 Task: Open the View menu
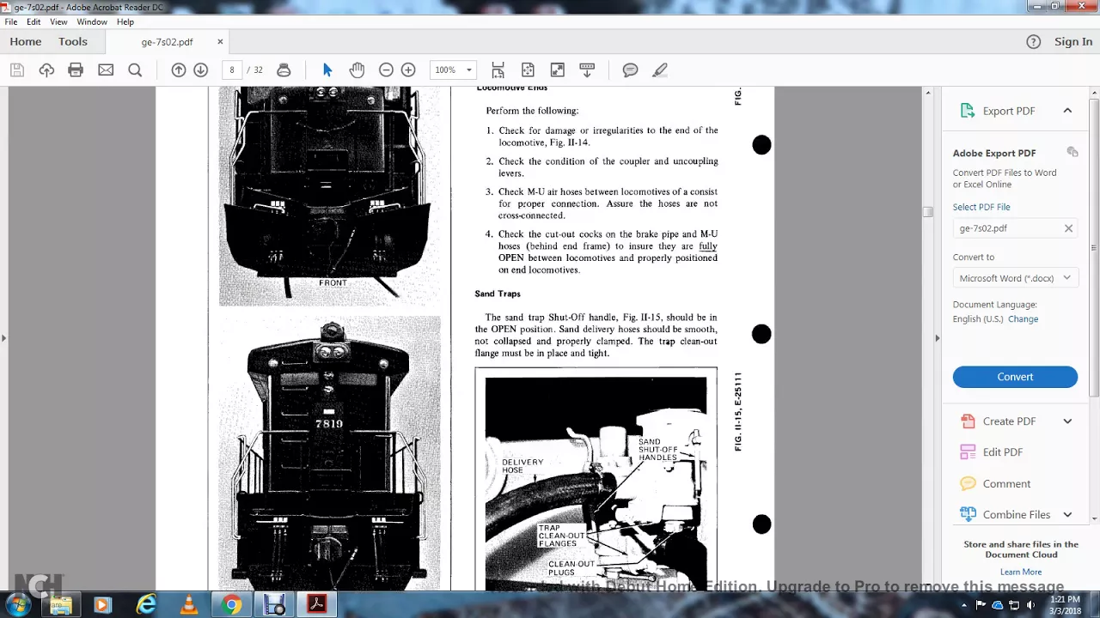(x=58, y=21)
